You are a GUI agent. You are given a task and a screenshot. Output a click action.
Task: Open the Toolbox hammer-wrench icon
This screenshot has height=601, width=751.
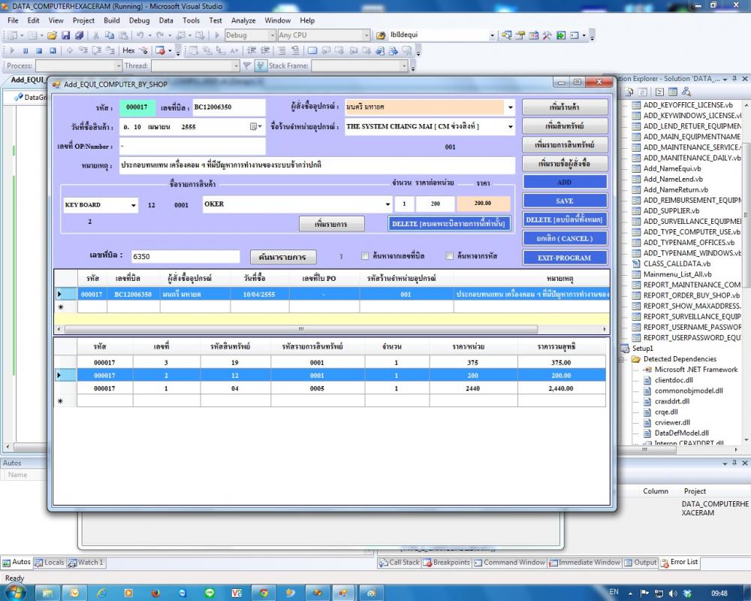click(547, 35)
